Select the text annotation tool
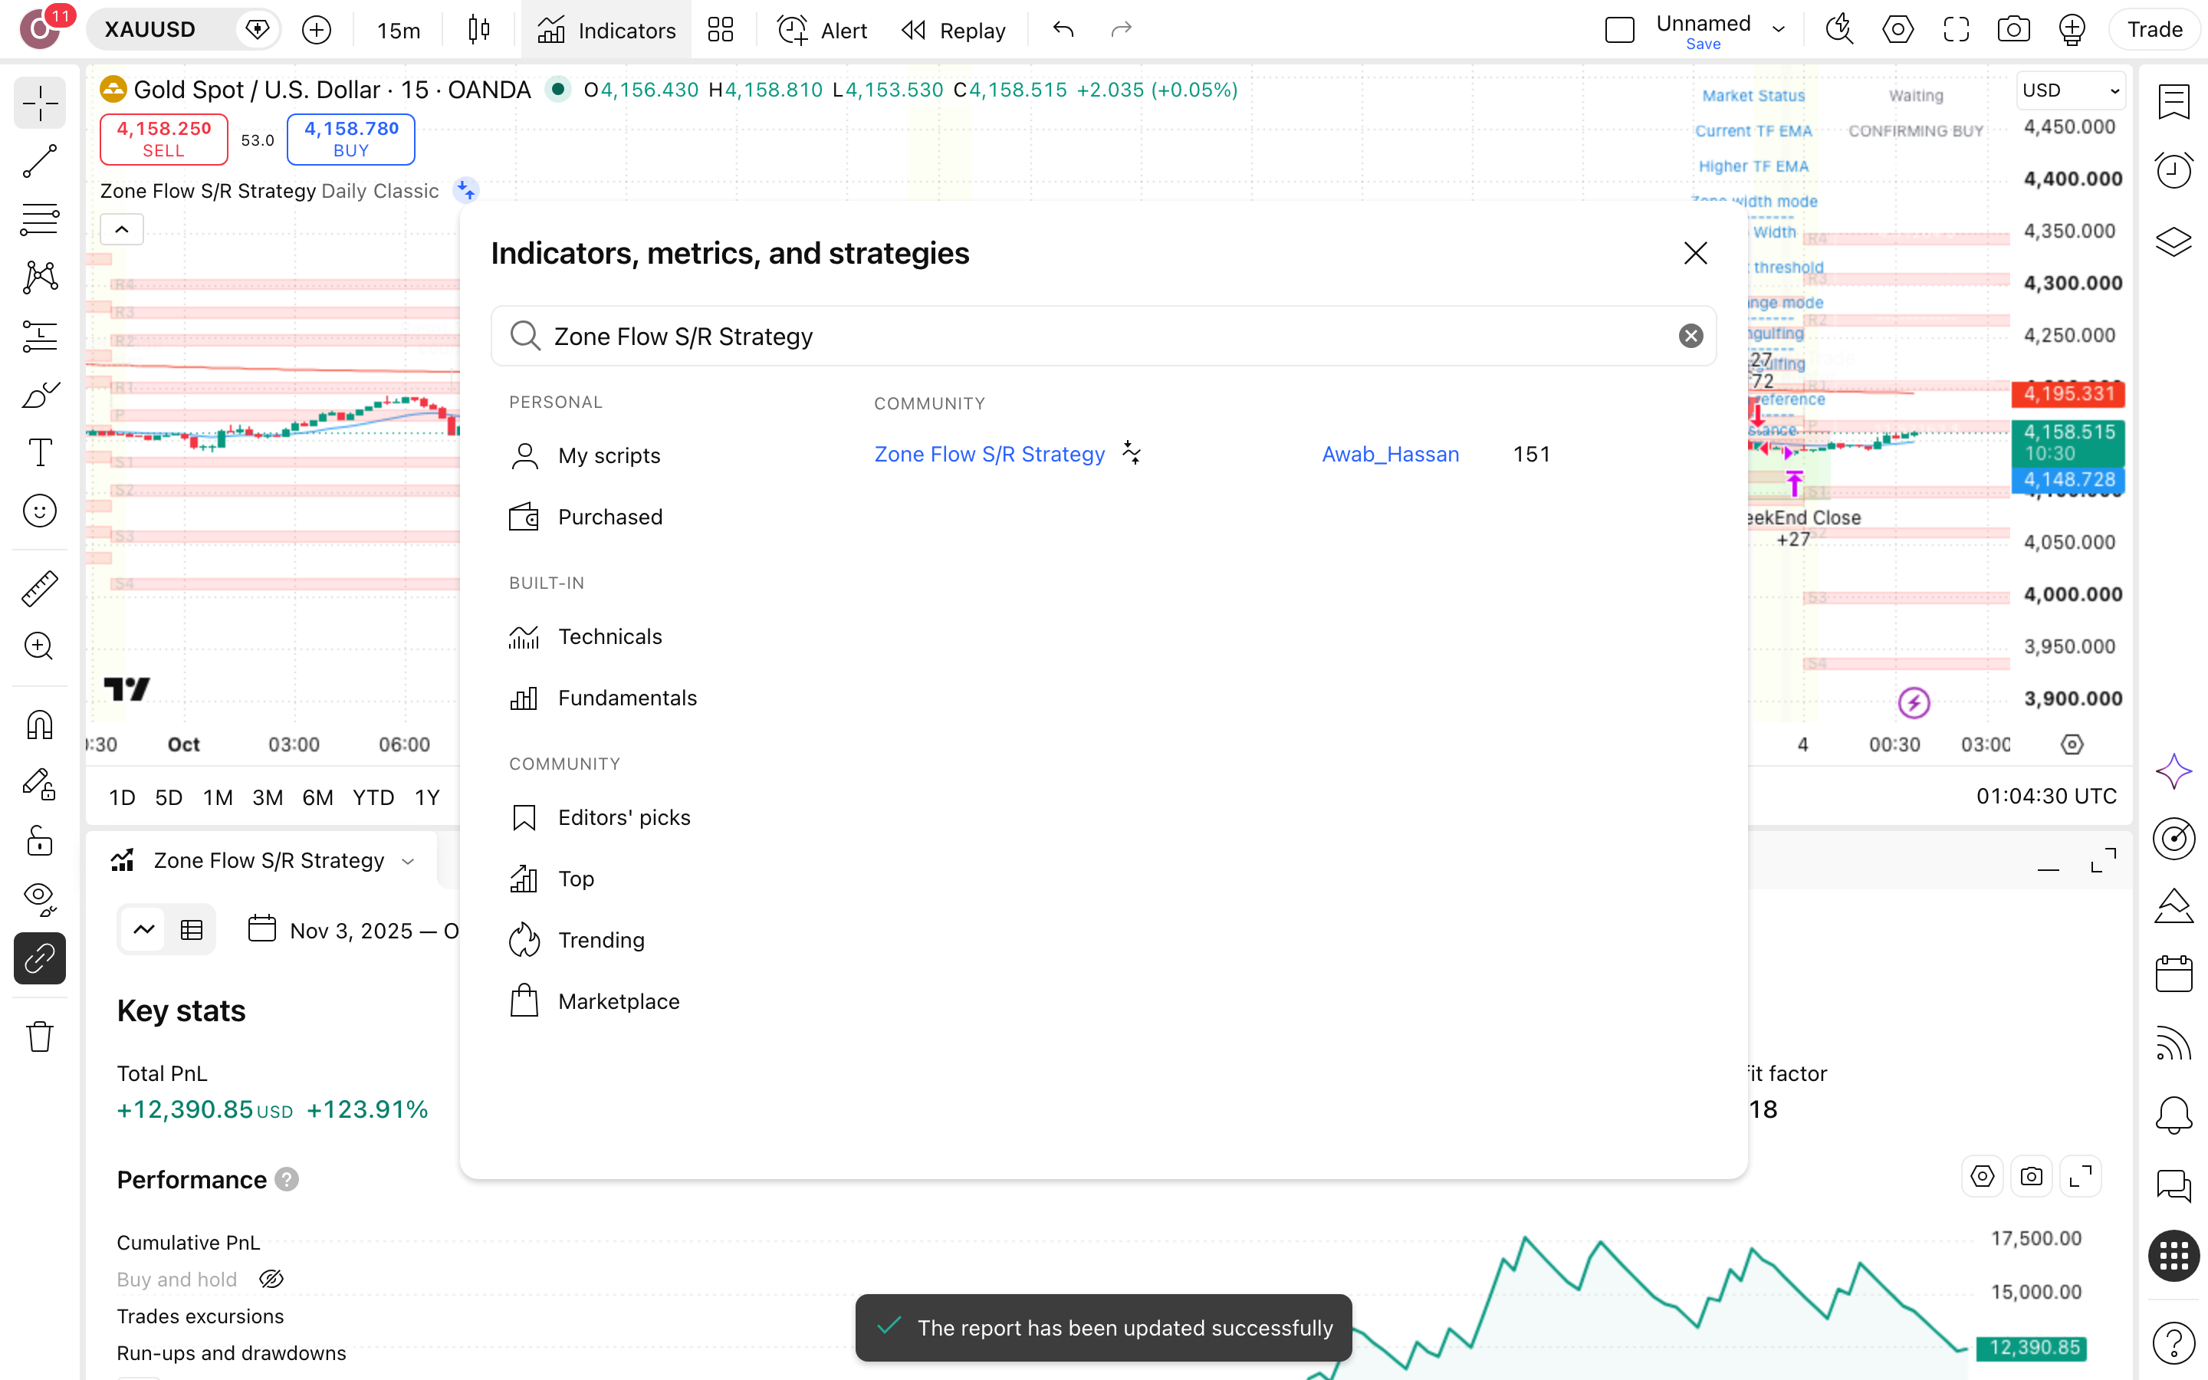This screenshot has width=2208, height=1380. [39, 452]
